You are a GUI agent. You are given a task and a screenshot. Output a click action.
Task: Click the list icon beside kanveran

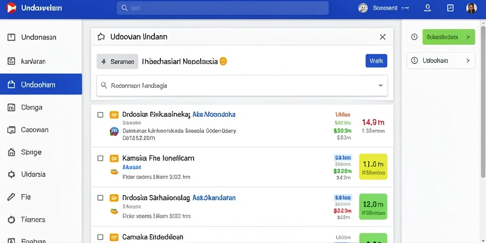11,61
